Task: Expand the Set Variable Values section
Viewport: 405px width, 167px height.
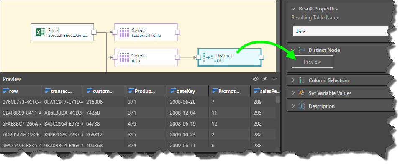Action: tap(293, 93)
